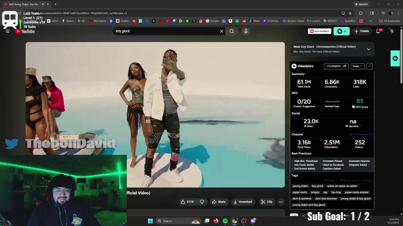Click the 'empire' tag chip
Image resolution: width=403 pixels, height=226 pixels.
(x=315, y=192)
